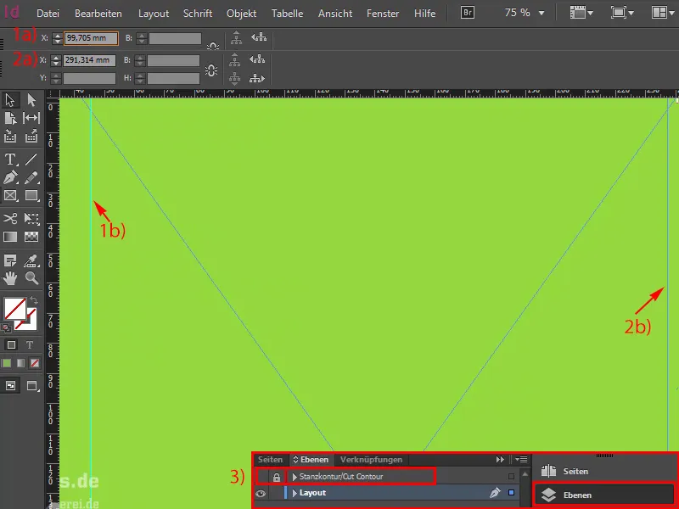
Task: Hide the Layout layer via eye icon
Action: pos(261,493)
